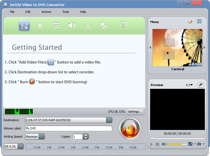Select the Clip scissors toolbar icon
This screenshot has height=156, width=210.
point(88,25)
